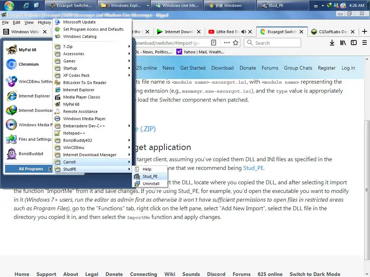370x277 pixels.
Task: Open Set Program Access and Defaults
Action: pyautogui.click(x=92, y=29)
